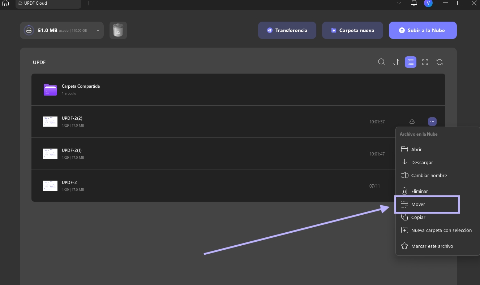Switch to grid view
480x285 pixels.
pos(425,62)
